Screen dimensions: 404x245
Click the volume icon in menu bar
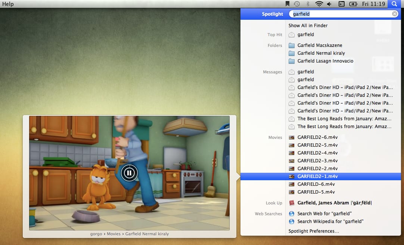329,4
